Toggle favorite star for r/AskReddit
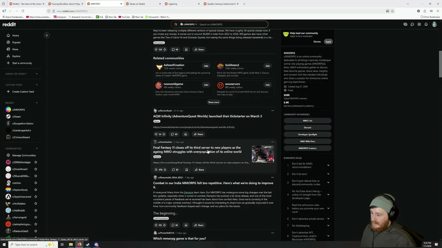The height and width of the screenshot is (248, 442). point(36,210)
